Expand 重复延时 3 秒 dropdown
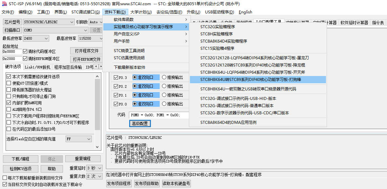The image size is (387, 189). [100, 168]
